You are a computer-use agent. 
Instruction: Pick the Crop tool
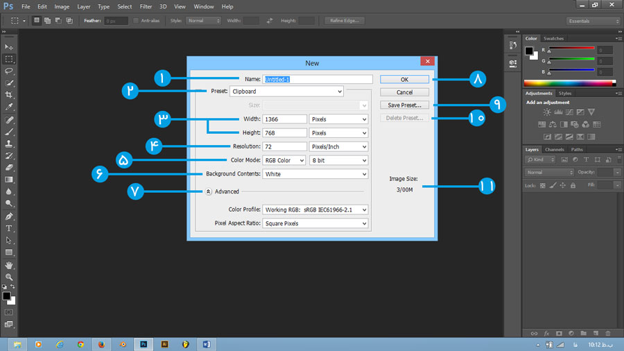[x=10, y=95]
